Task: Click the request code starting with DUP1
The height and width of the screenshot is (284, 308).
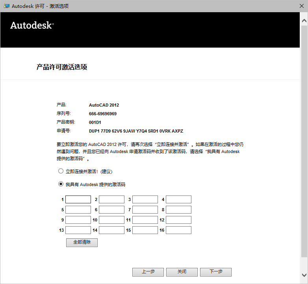Action: pos(136,131)
